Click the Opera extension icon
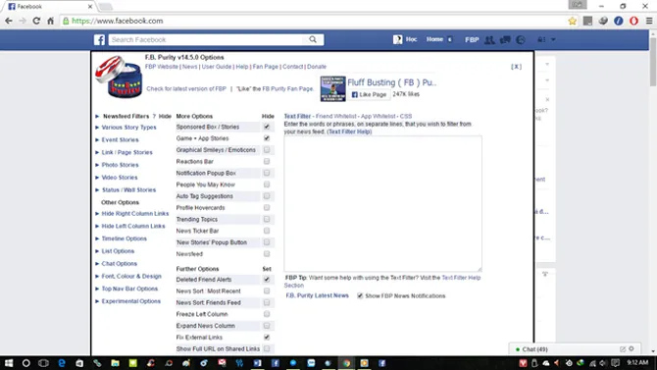This screenshot has height=370, width=657. pos(633,21)
